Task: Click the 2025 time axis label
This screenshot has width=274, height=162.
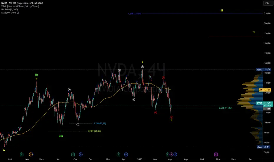Action: click(x=140, y=159)
